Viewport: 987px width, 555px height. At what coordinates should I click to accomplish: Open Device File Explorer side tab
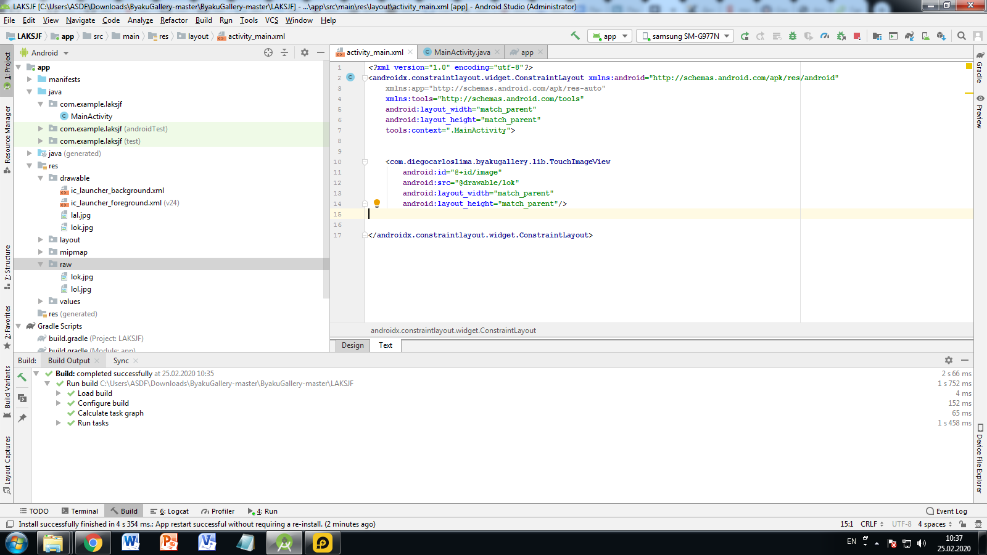click(980, 459)
